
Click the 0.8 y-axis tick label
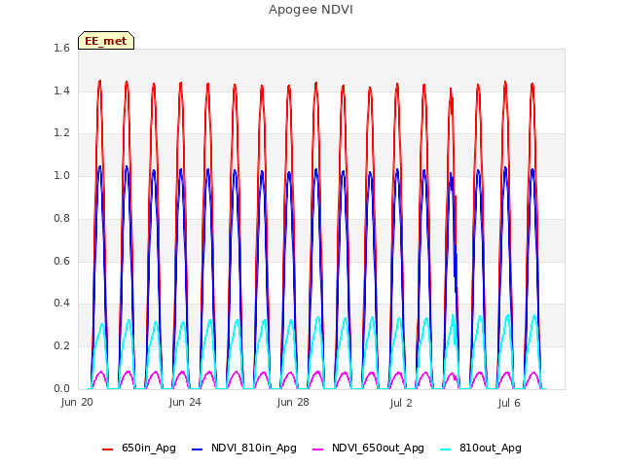click(61, 218)
